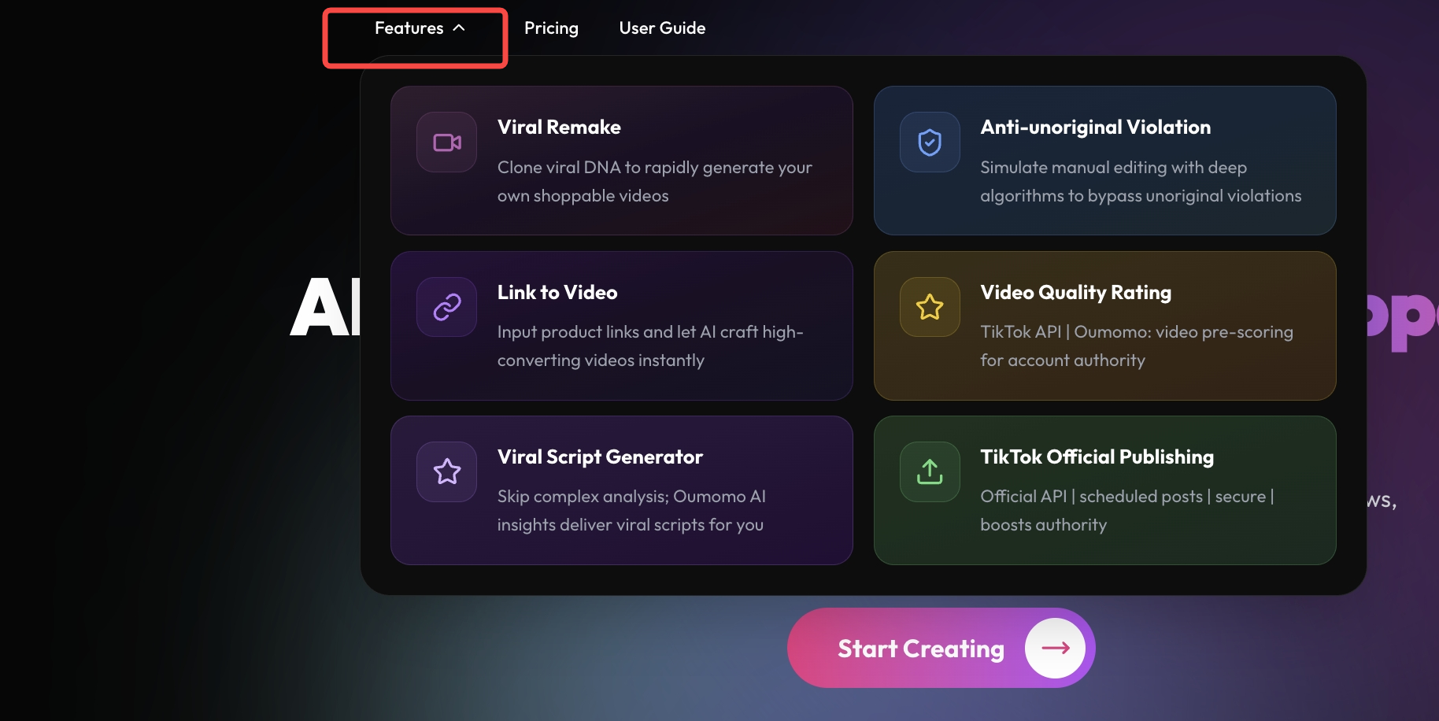The image size is (1439, 721).
Task: Click the Anti-unoriginal Violation shield icon
Action: (930, 142)
